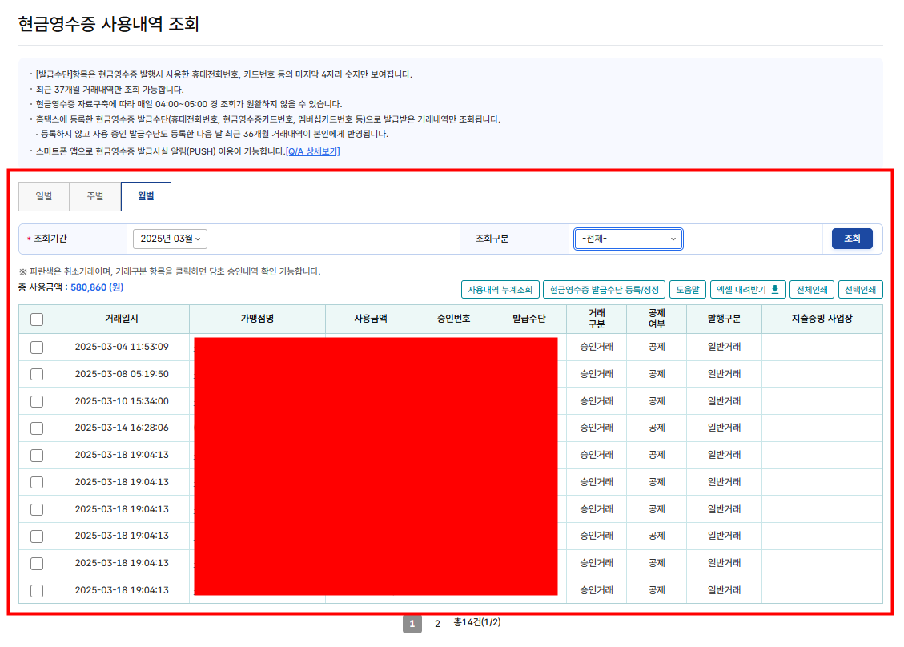
Task: Switch to the 주별 tab
Action: pyautogui.click(x=95, y=196)
